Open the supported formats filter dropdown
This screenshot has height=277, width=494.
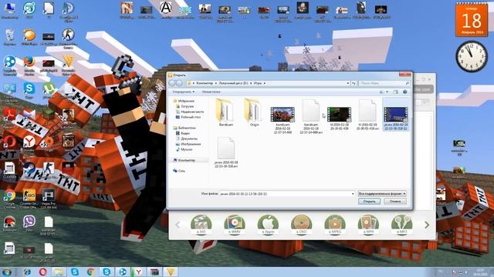pyautogui.click(x=382, y=194)
